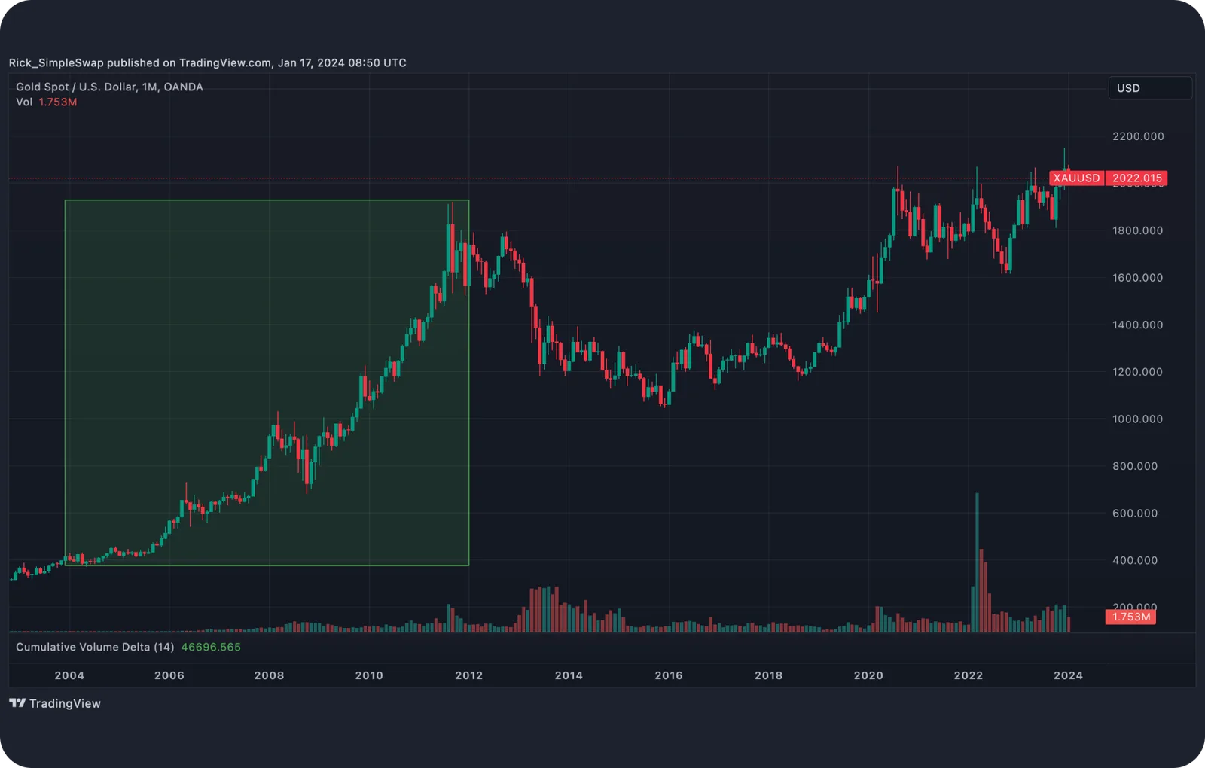
Task: Click the 2200.000 price scale label
Action: (x=1138, y=136)
